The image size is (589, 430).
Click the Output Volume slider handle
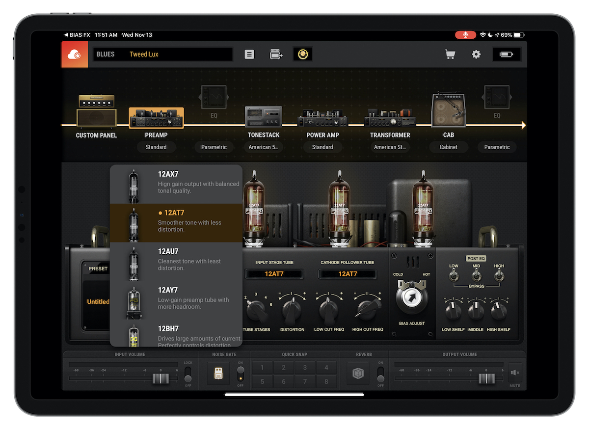(x=486, y=378)
